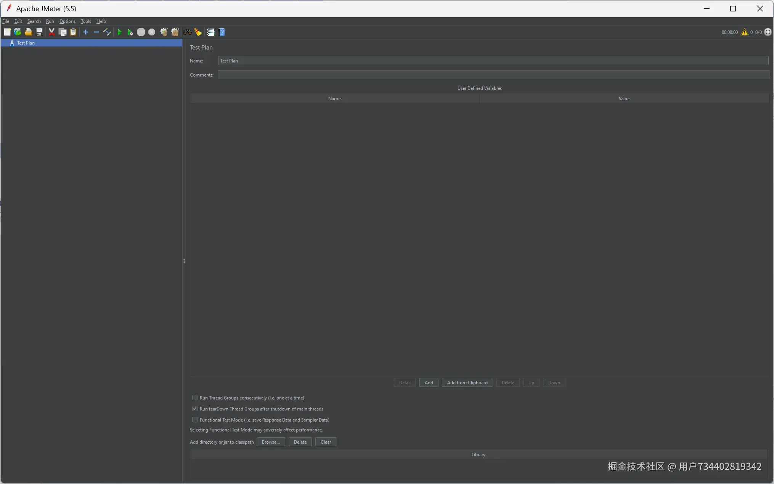
Task: Enable Run Thread Groups consecutively checkbox
Action: pos(195,398)
